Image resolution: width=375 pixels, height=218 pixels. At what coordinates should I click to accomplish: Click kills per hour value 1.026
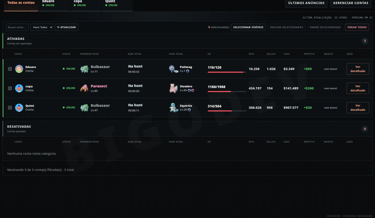tap(271, 69)
